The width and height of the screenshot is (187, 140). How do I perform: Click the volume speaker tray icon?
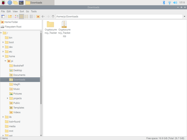pos(175,3)
